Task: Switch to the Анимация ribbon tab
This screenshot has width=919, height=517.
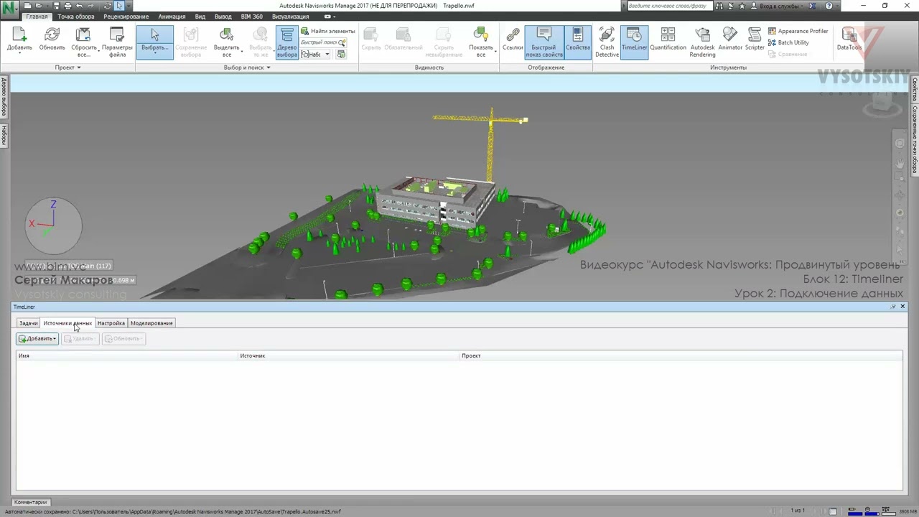Action: pyautogui.click(x=172, y=17)
